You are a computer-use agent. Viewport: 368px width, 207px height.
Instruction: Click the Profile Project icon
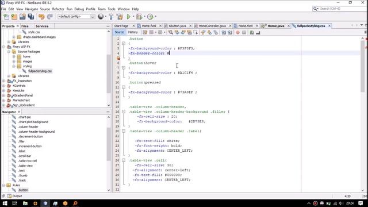[151, 17]
